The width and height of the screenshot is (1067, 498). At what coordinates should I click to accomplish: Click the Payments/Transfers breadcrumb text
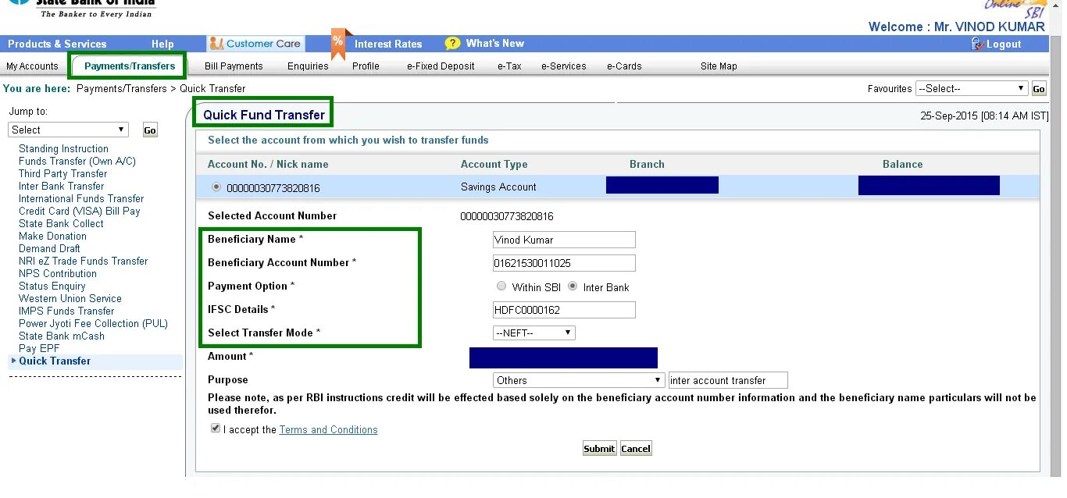coord(121,88)
